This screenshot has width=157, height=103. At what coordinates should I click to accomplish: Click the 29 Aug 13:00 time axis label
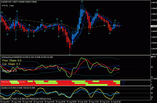pos(16,102)
